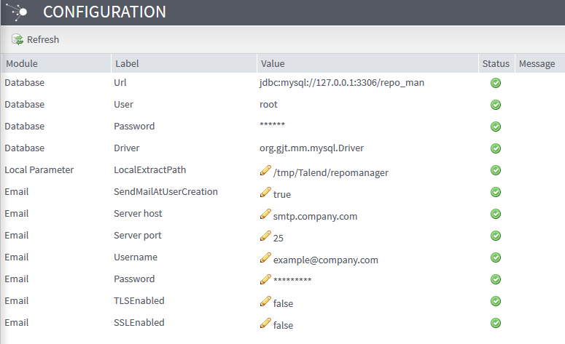Select the org.gjt.mm.mysql.Driver value cell

tap(311, 148)
